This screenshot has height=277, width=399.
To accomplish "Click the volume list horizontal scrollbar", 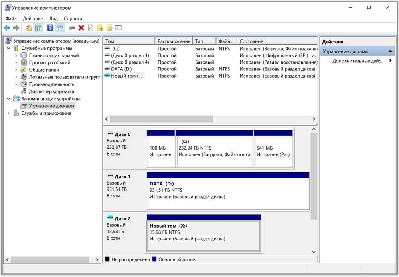I will (x=161, y=119).
